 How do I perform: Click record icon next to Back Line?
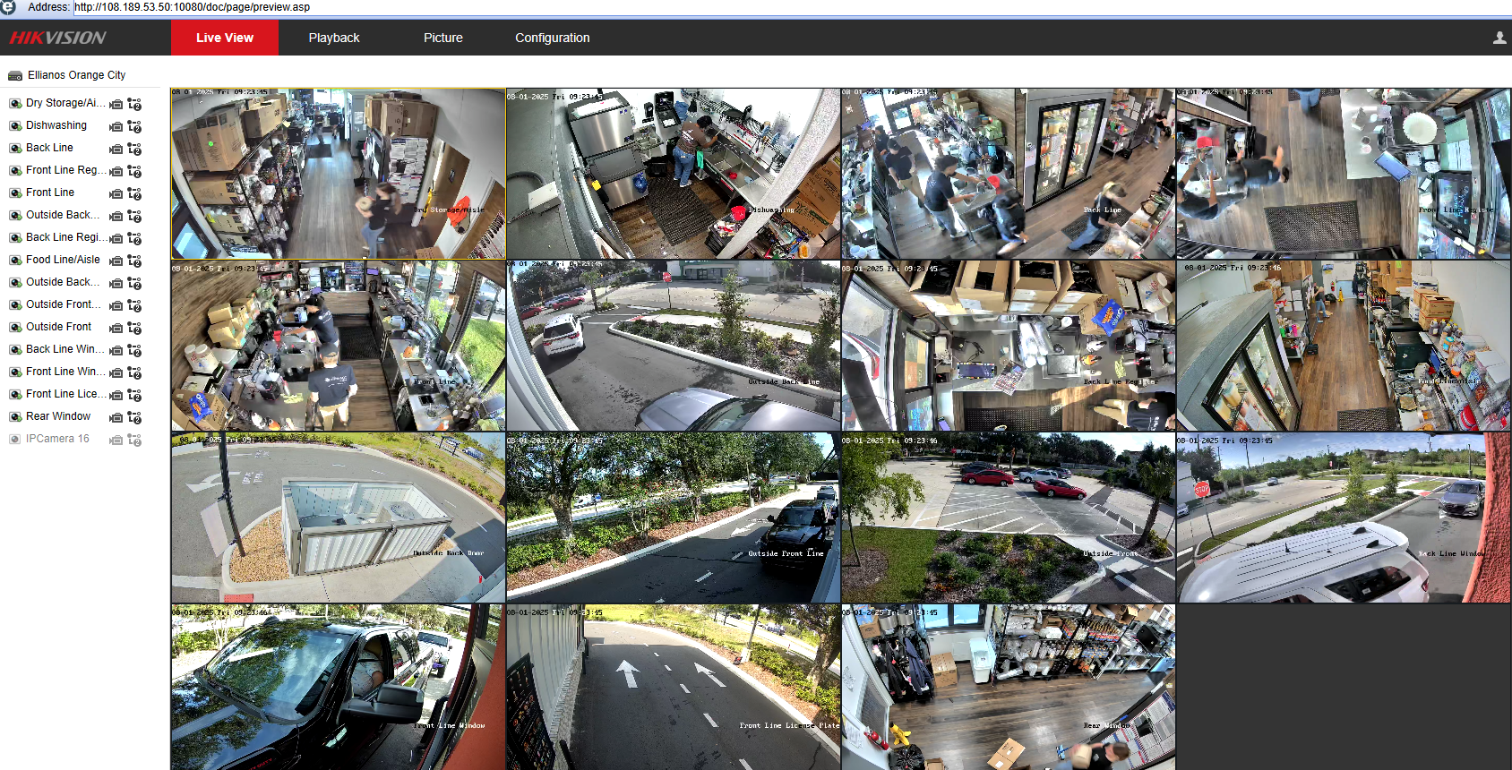(x=116, y=149)
